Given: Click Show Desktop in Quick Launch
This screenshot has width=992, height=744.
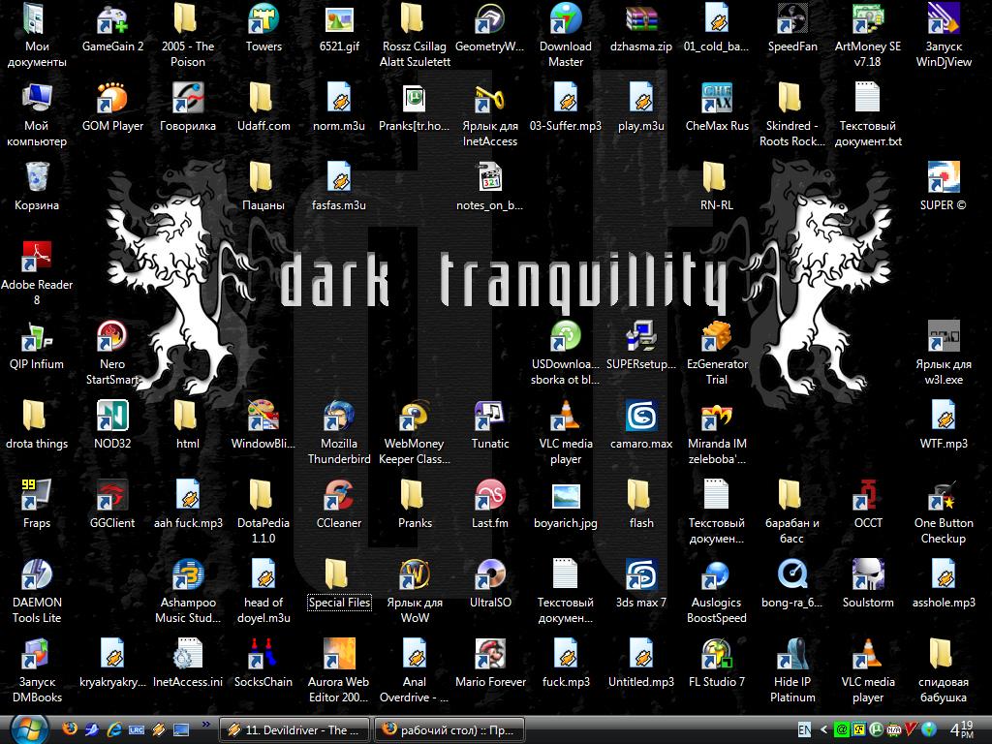Looking at the screenshot, I should [x=181, y=729].
